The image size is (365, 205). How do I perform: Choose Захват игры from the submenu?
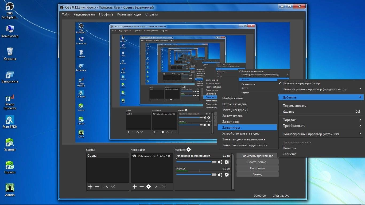point(247,128)
